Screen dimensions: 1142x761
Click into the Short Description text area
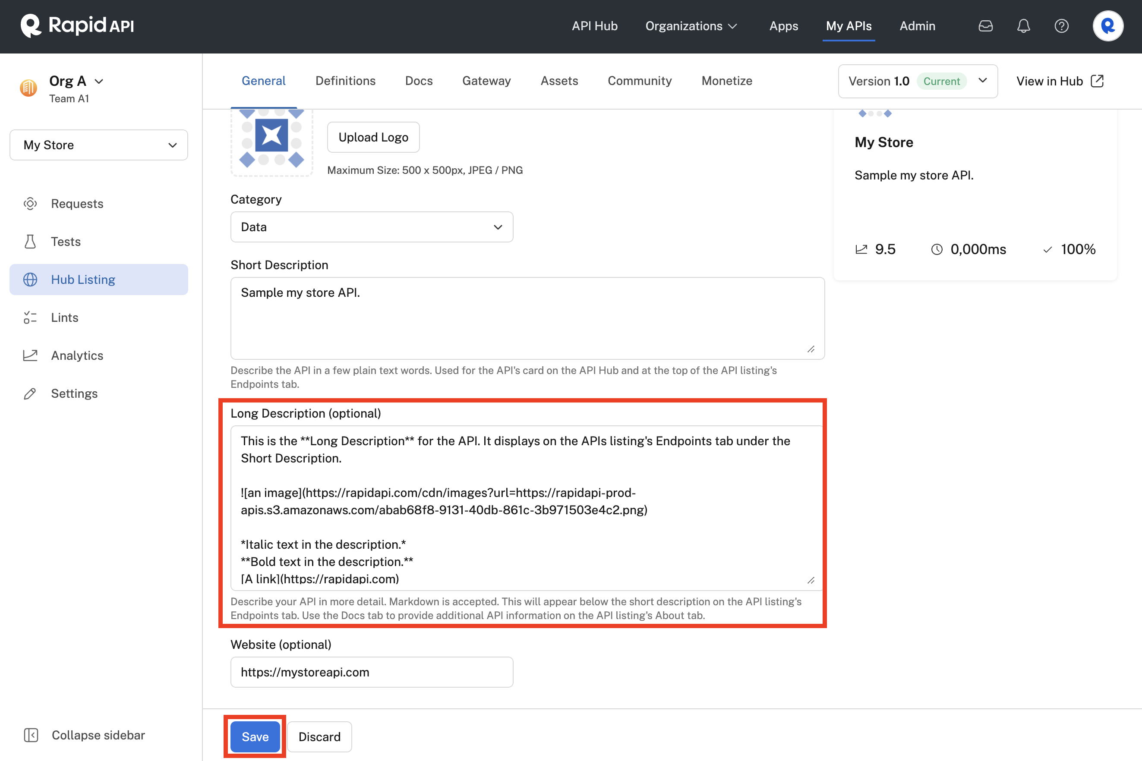pyautogui.click(x=527, y=318)
